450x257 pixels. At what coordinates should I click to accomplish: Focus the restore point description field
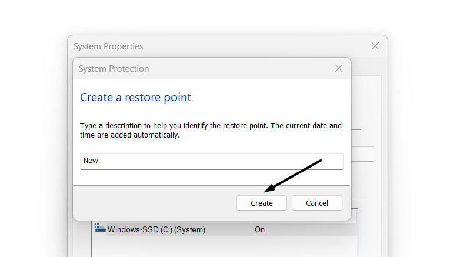click(x=211, y=161)
